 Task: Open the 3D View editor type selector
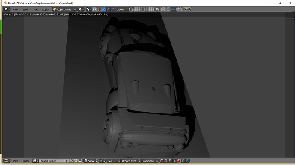click(x=7, y=9)
